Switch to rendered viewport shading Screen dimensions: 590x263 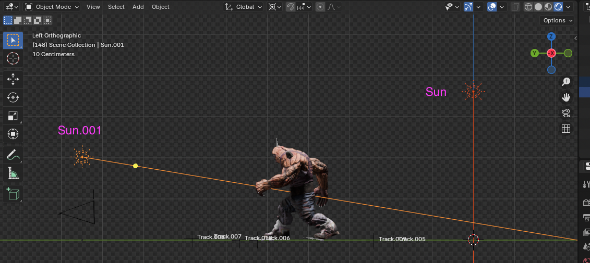tap(558, 7)
